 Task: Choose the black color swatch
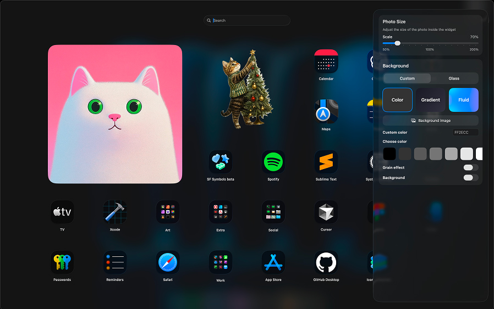(389, 154)
